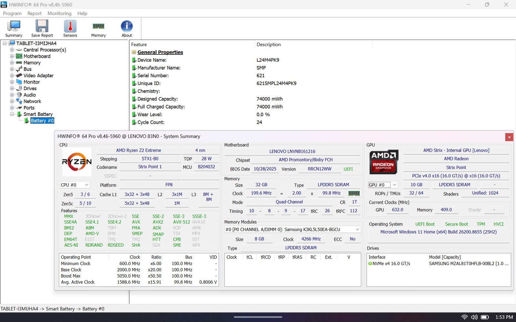The width and height of the screenshot is (516, 322).
Task: Select the Network tree item
Action: (32, 101)
